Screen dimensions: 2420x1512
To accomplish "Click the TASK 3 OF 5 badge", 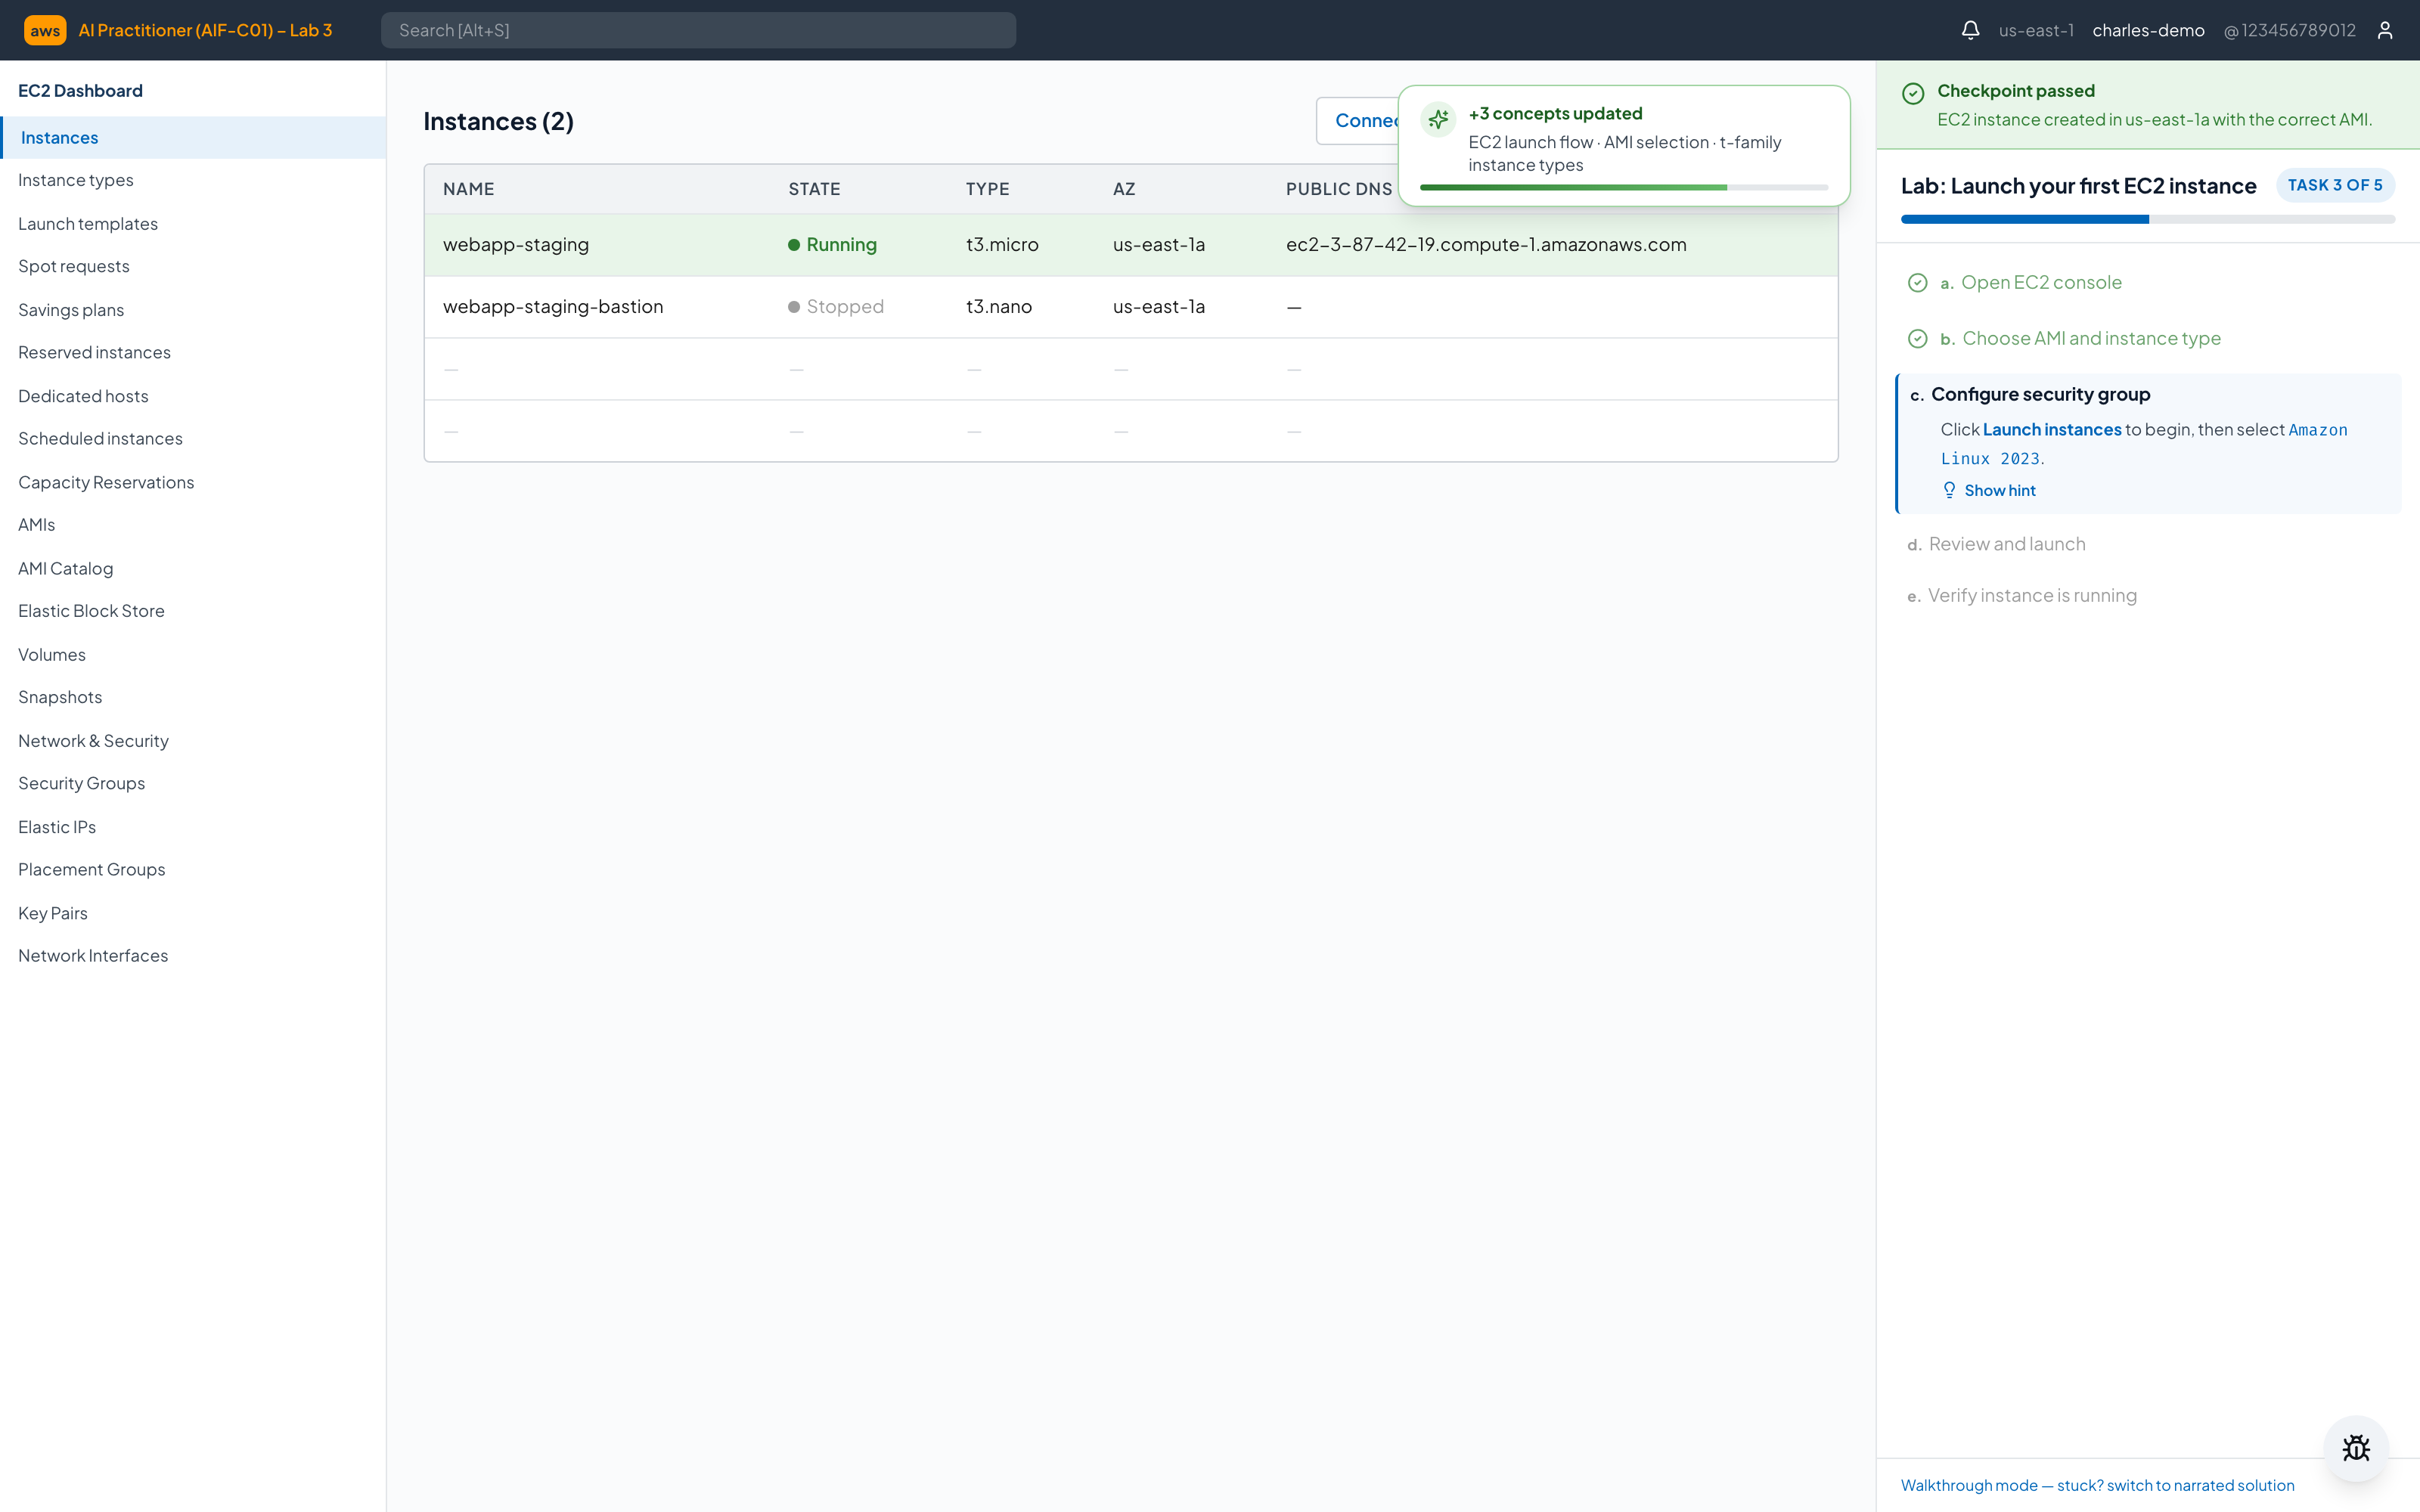I will click(2335, 185).
